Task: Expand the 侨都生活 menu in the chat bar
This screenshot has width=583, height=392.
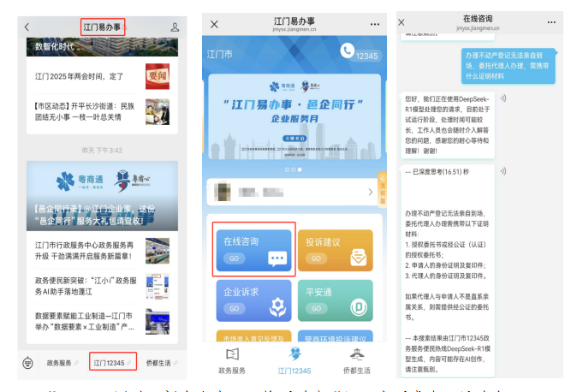Action: pos(162,363)
